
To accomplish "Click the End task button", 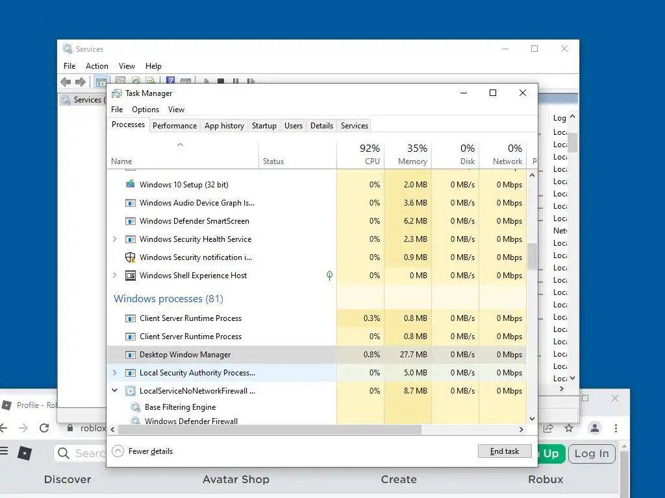I will (505, 451).
